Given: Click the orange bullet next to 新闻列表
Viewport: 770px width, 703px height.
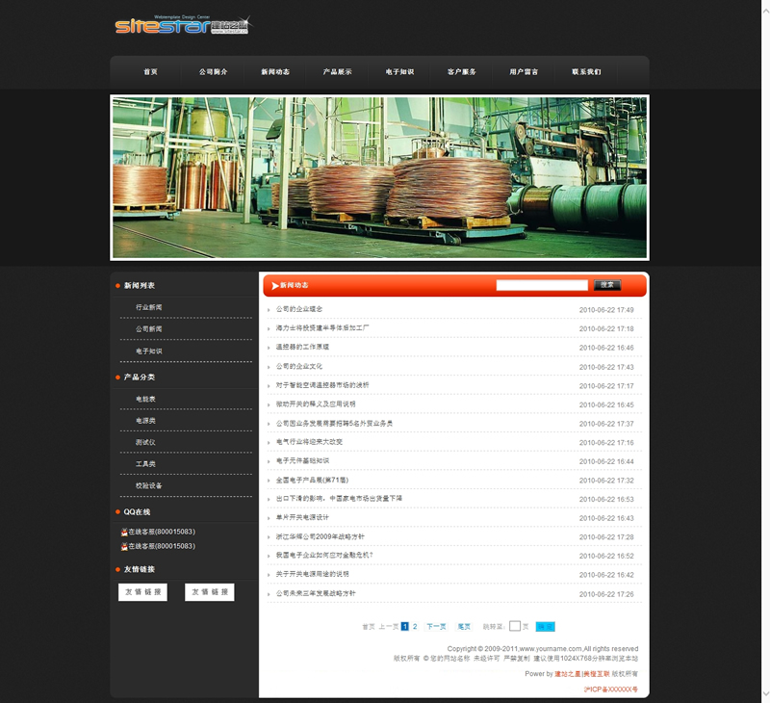Looking at the screenshot, I should tap(117, 286).
